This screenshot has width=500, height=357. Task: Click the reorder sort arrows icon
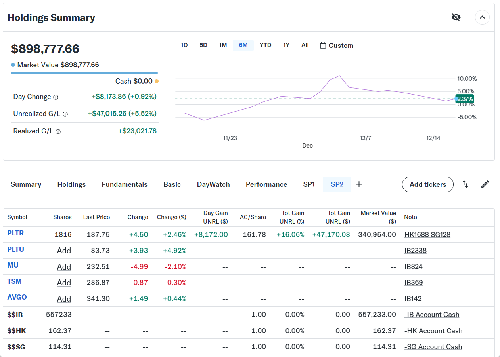466,184
